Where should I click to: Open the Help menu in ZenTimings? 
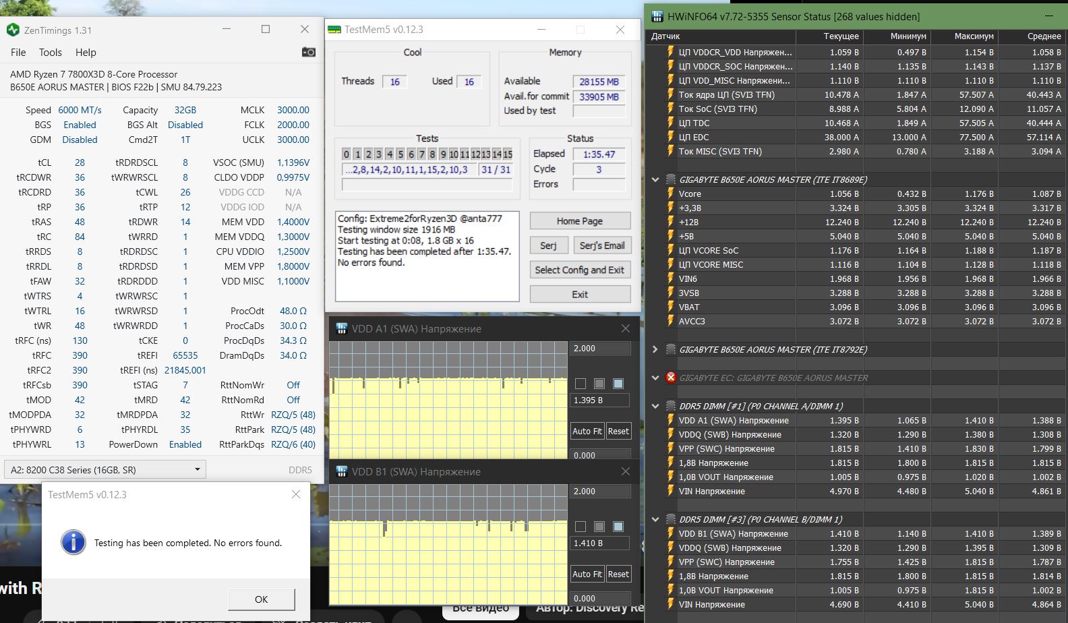(86, 52)
